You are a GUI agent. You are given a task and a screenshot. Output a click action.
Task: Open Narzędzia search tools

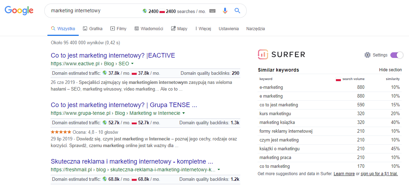pos(255,29)
